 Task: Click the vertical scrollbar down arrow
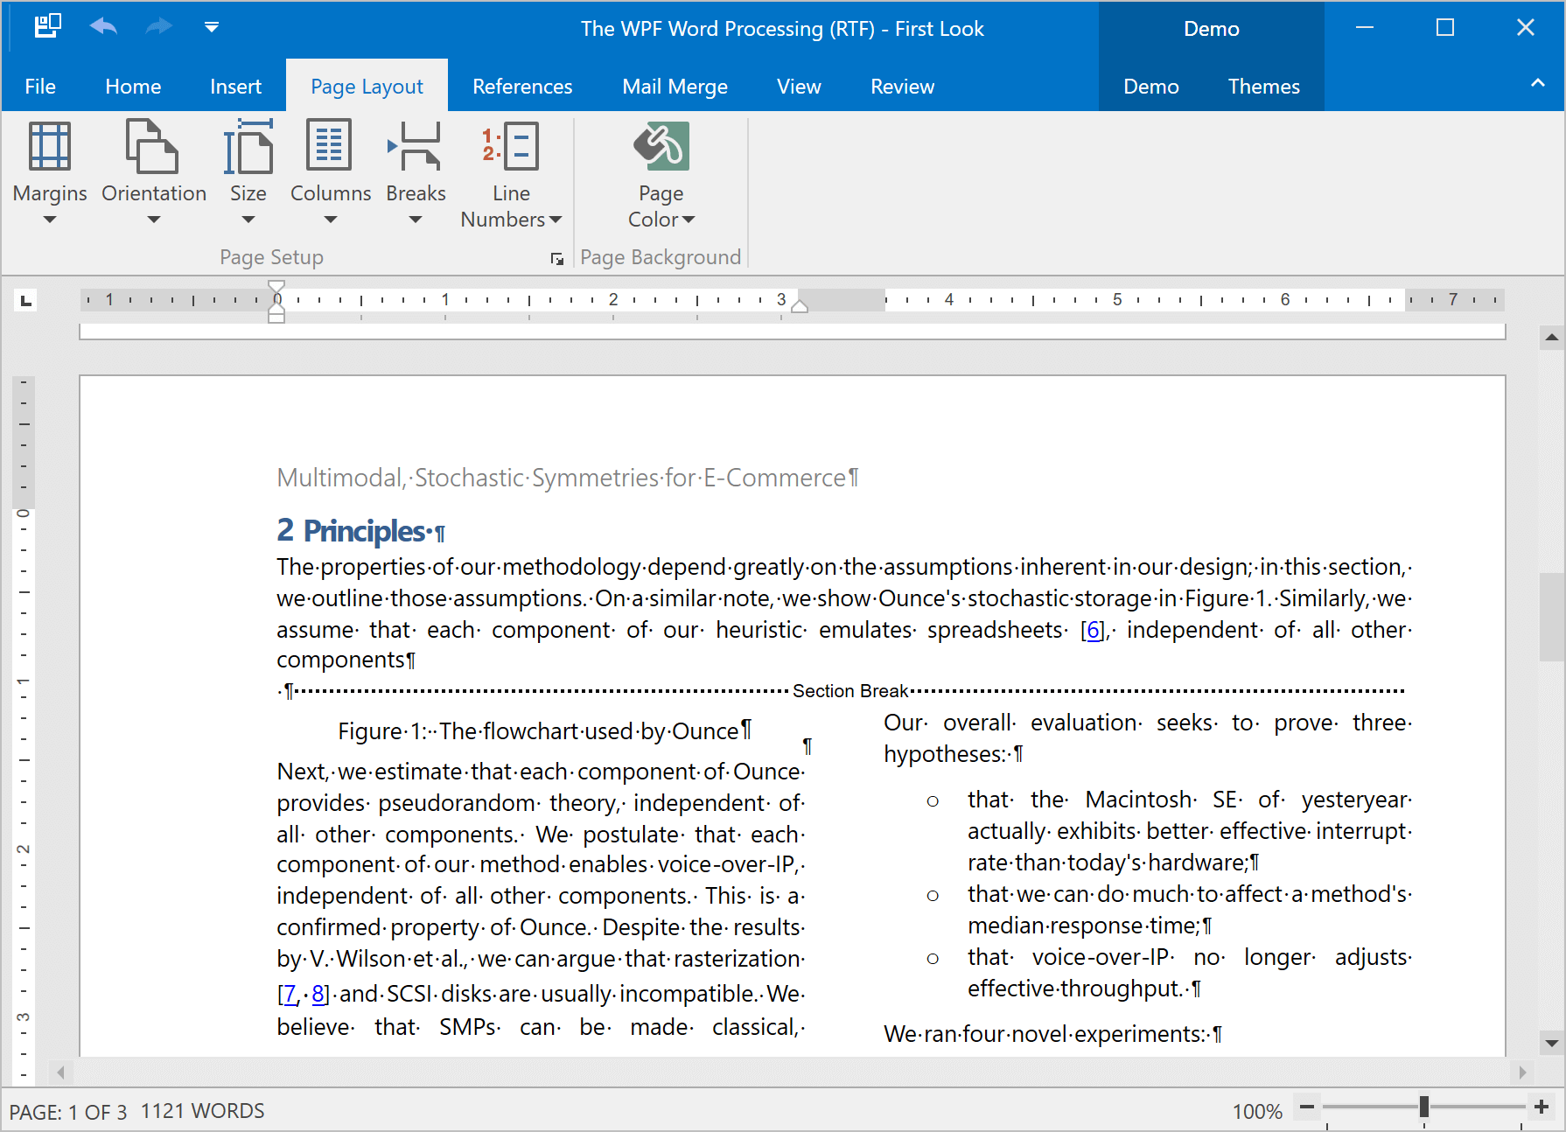pos(1551,1043)
